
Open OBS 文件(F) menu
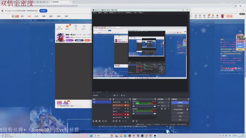pos(95,13)
